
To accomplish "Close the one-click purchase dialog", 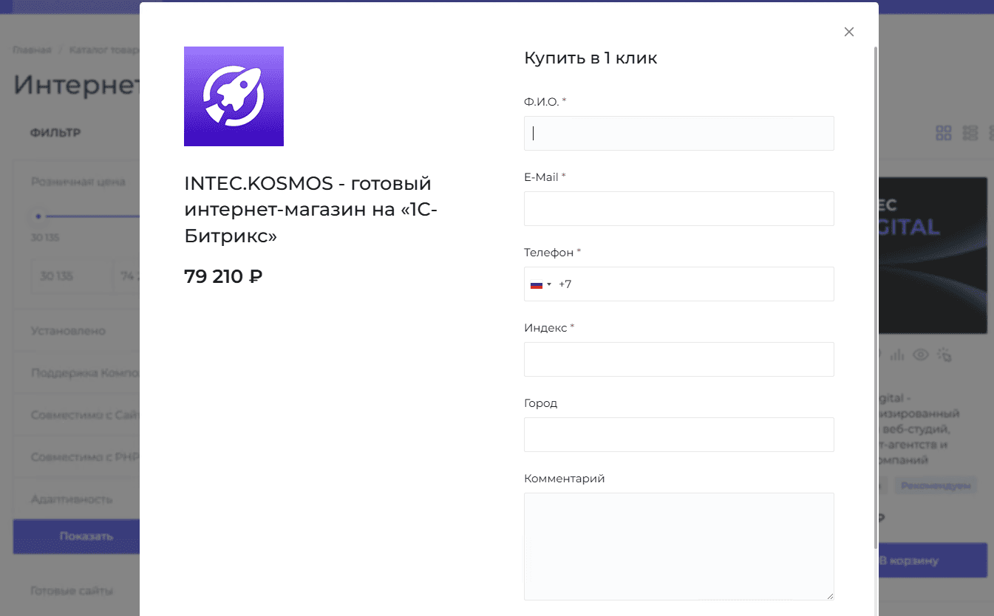I will 849,32.
